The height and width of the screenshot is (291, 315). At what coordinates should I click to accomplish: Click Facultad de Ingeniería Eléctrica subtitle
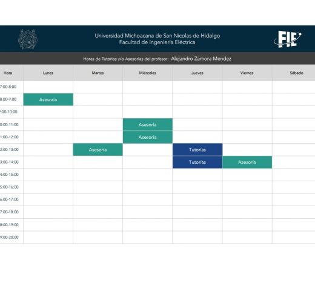click(157, 42)
